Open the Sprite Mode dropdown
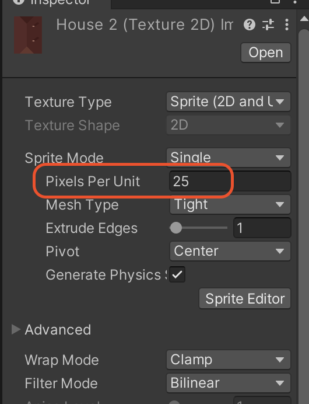The width and height of the screenshot is (309, 404). coord(229,158)
